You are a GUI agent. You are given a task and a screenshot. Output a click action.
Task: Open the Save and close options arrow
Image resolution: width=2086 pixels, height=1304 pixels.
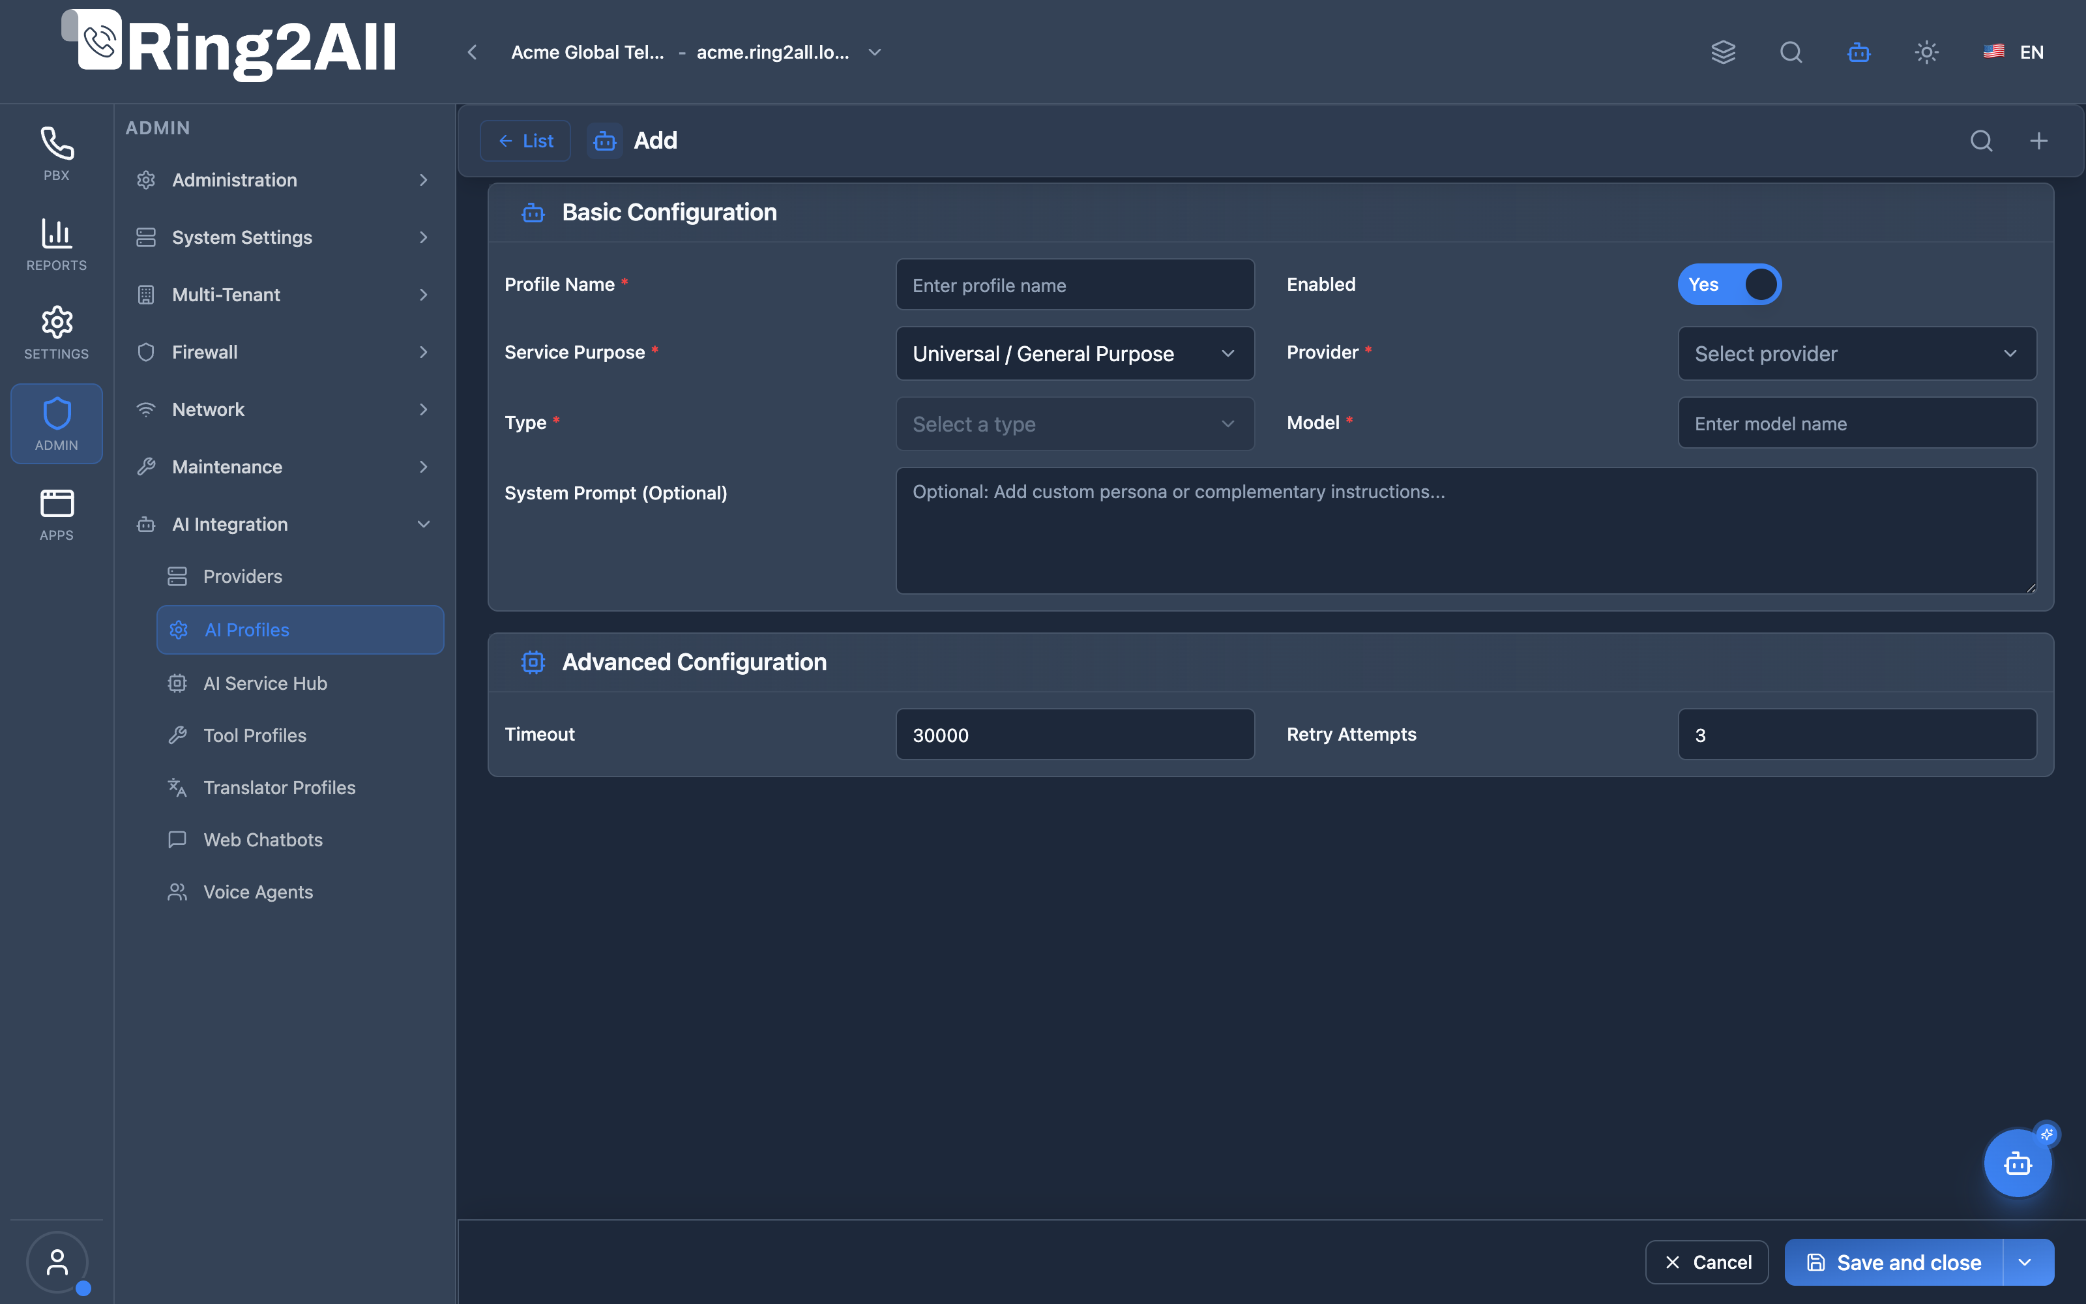pyautogui.click(x=2027, y=1263)
